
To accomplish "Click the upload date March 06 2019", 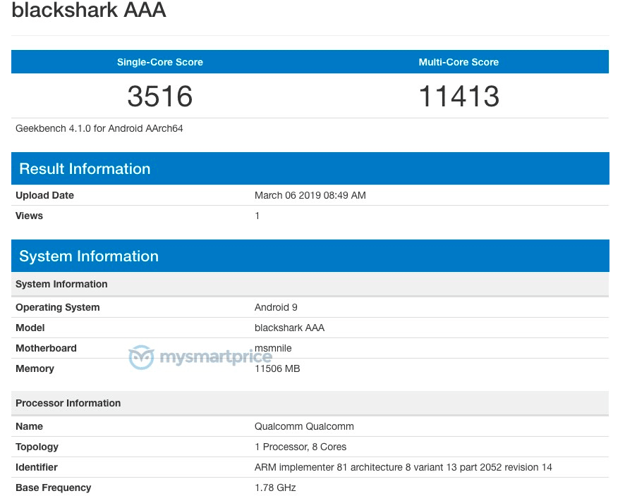I will point(310,195).
